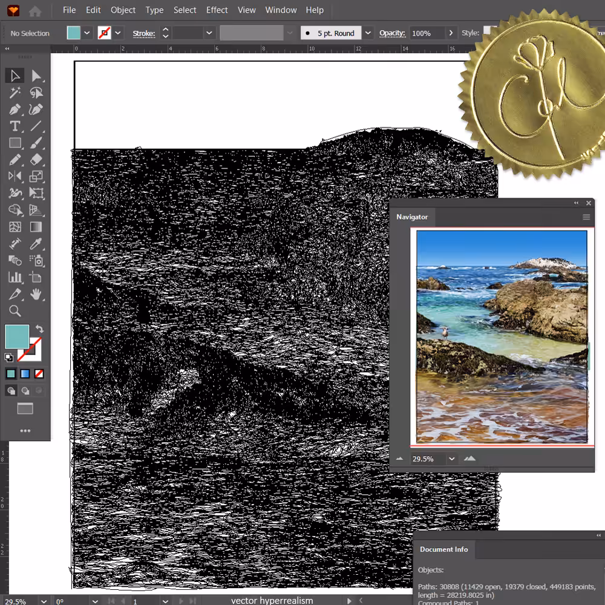Activate the Artboard tool
The height and width of the screenshot is (605, 605).
[x=36, y=278]
